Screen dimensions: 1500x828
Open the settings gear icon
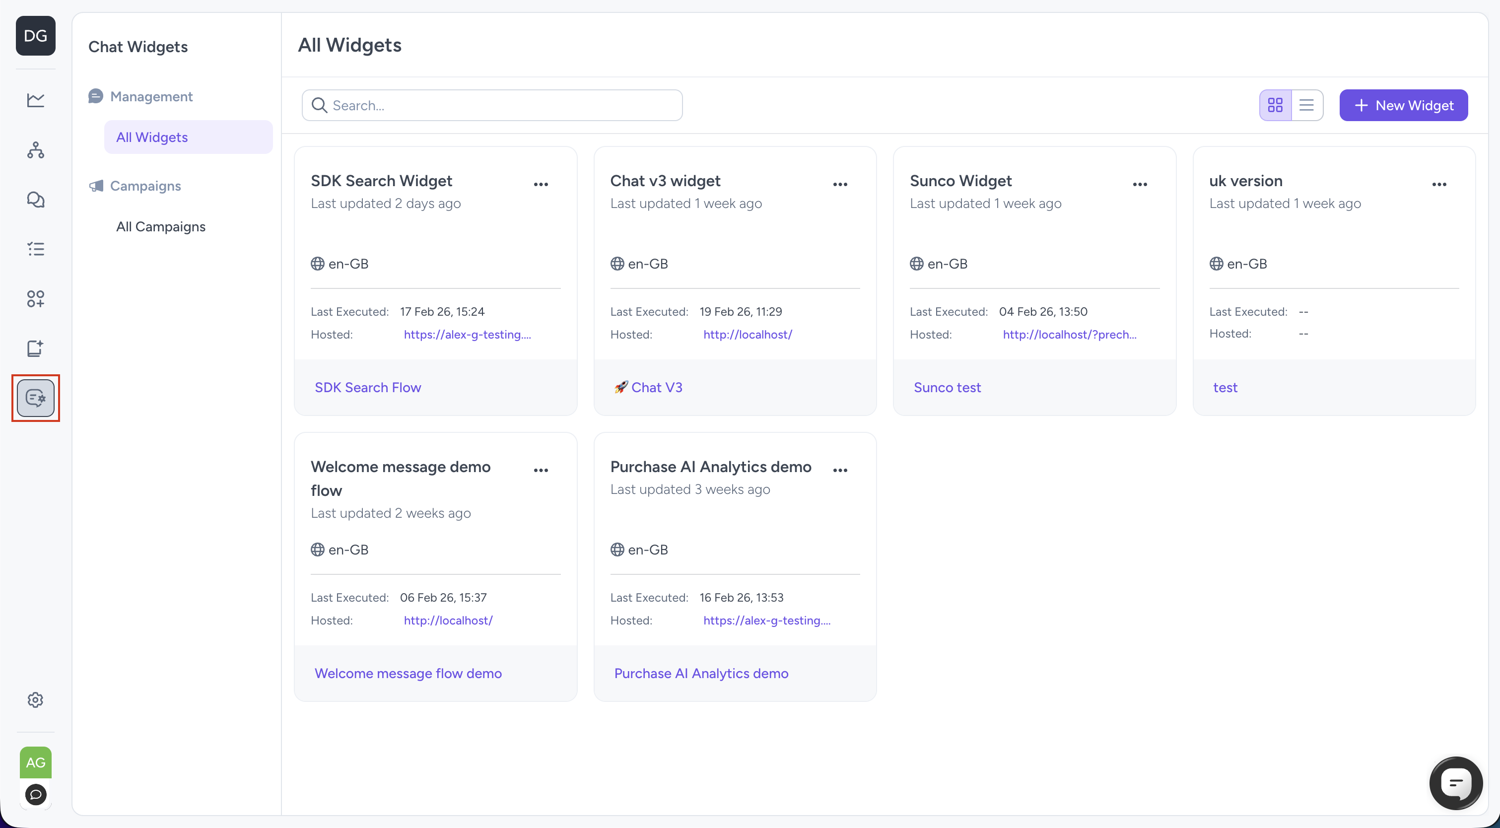pyautogui.click(x=36, y=699)
